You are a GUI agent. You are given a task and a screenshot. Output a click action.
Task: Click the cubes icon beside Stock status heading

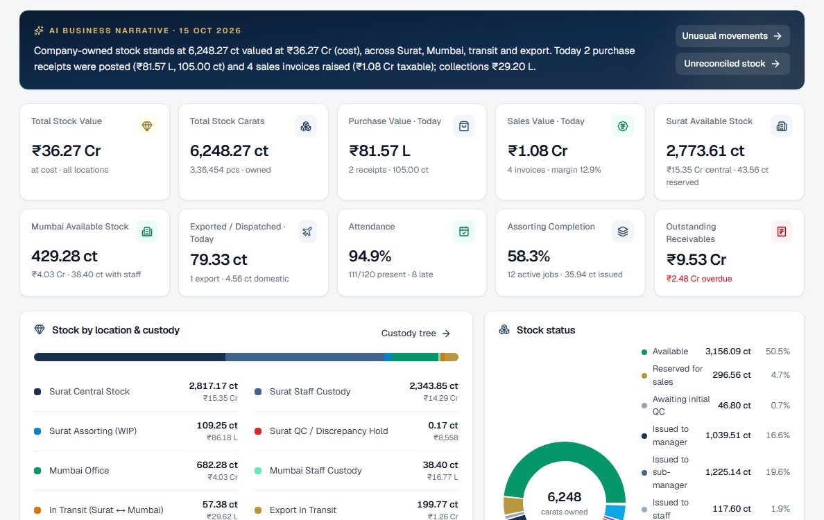(504, 329)
